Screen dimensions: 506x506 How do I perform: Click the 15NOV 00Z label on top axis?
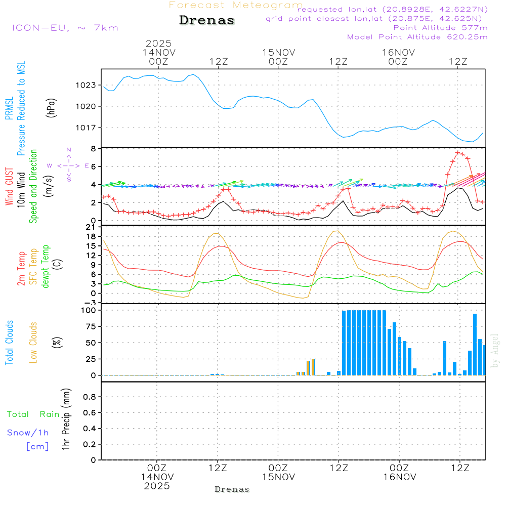(x=278, y=57)
